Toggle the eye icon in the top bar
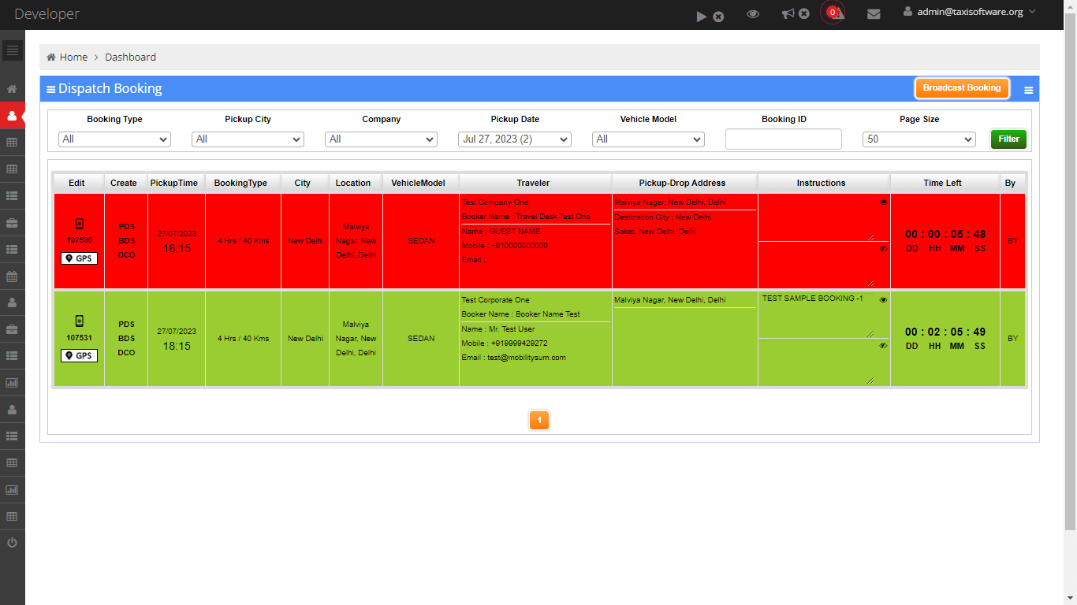Screen dimensions: 1077x605 click(753, 14)
